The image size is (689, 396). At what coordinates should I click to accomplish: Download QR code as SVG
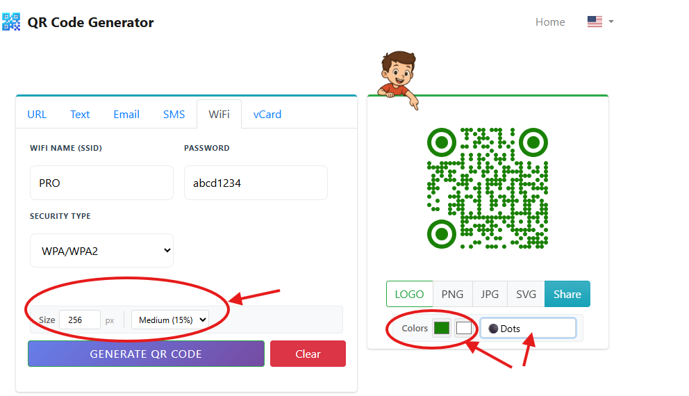[x=526, y=294]
